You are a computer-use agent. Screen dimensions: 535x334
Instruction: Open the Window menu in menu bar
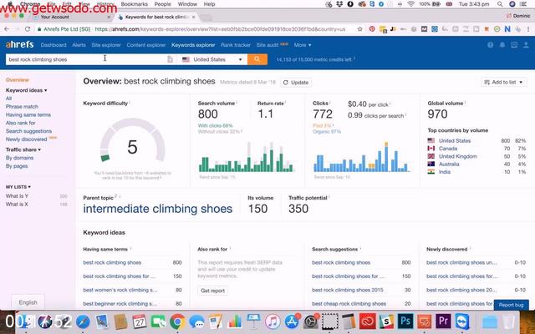tap(187, 4)
